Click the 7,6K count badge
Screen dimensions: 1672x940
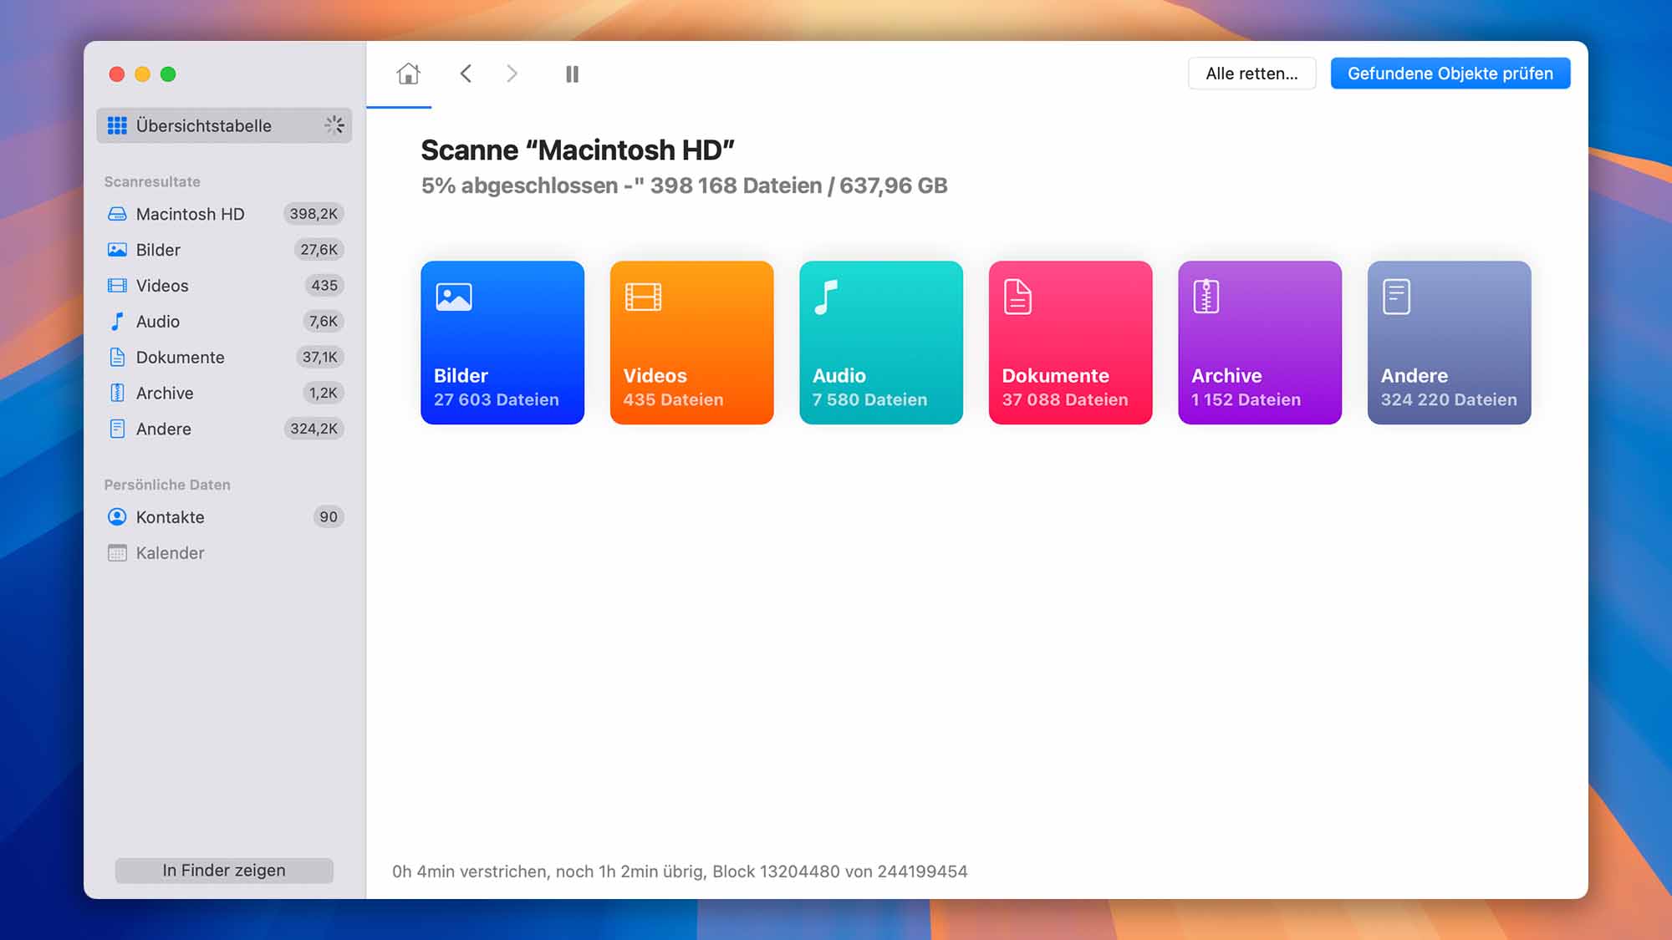(324, 322)
